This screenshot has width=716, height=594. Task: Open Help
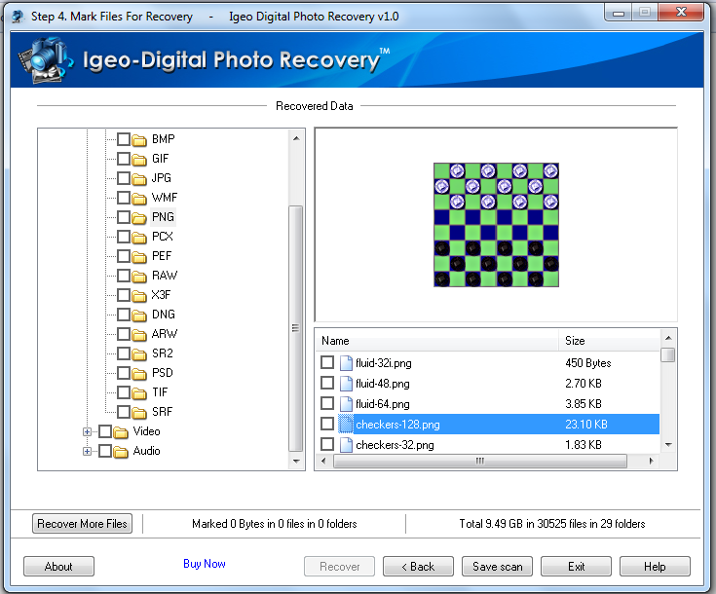pyautogui.click(x=655, y=567)
